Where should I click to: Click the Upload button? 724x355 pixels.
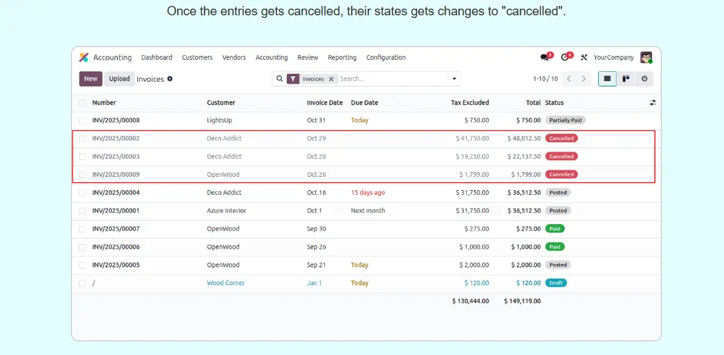[x=119, y=78]
